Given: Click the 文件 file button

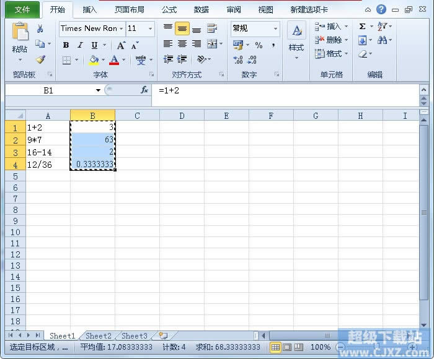Looking at the screenshot, I should click(22, 10).
